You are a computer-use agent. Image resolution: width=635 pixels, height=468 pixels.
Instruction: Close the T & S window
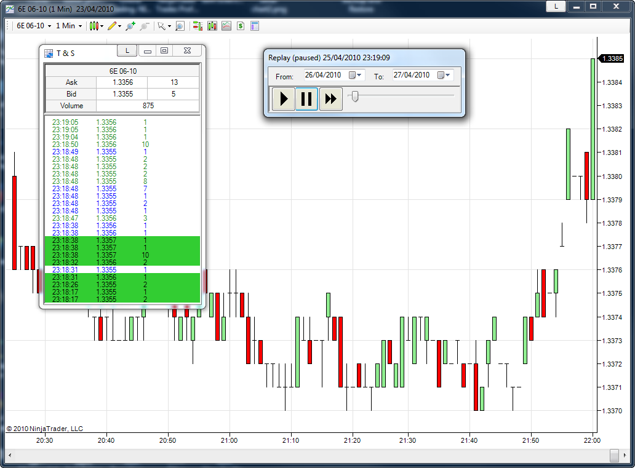tap(187, 50)
